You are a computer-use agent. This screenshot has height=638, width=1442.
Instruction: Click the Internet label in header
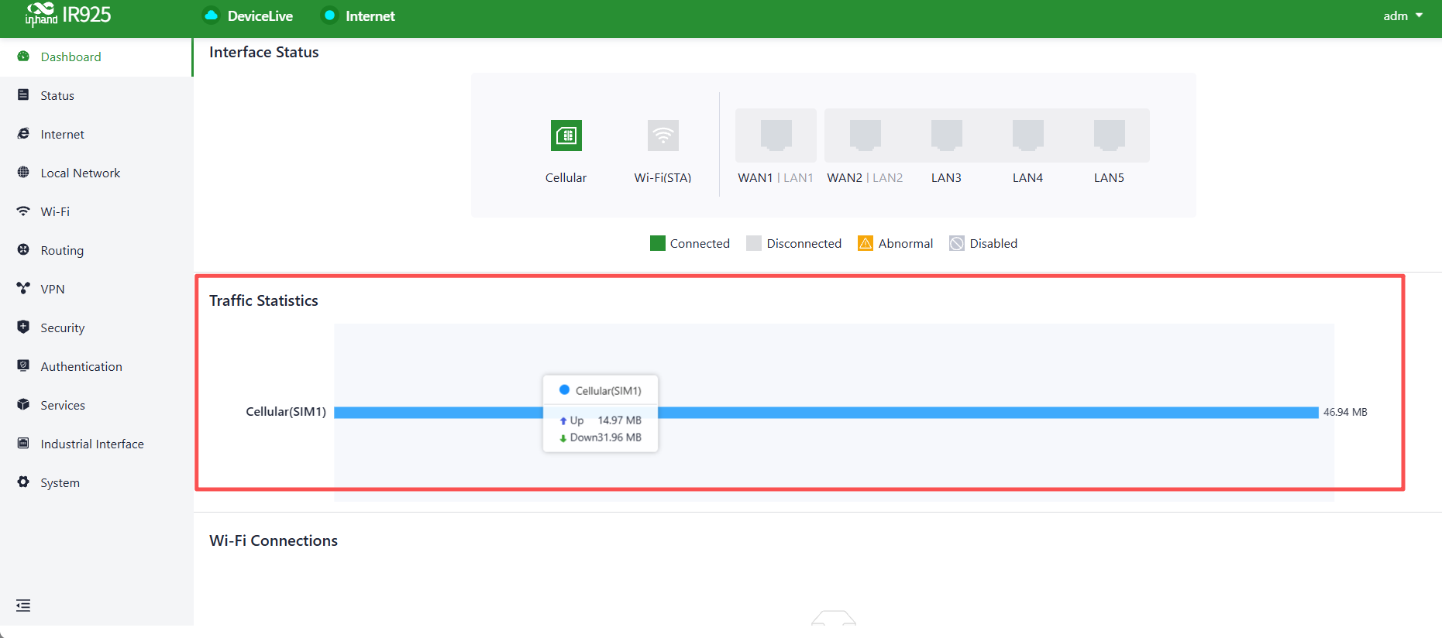370,15
